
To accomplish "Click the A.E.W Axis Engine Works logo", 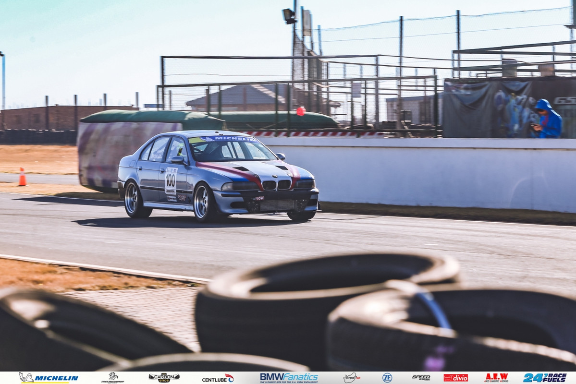I will click(496, 378).
